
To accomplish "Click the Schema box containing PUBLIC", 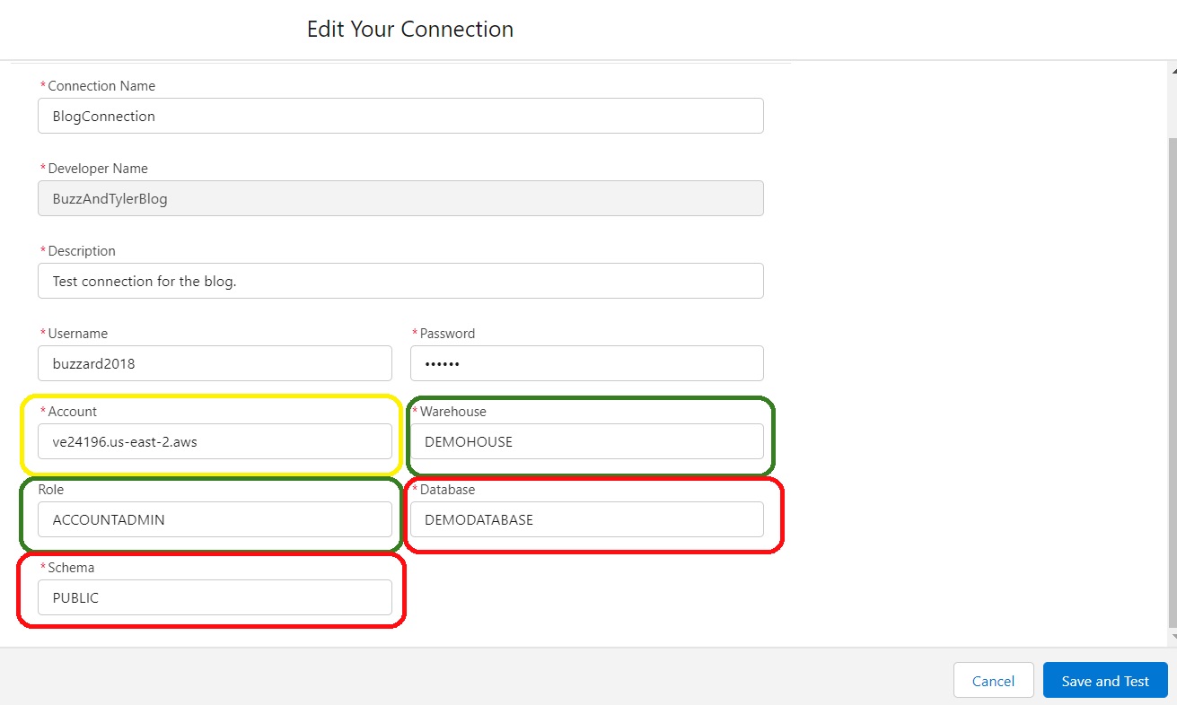I will (215, 597).
